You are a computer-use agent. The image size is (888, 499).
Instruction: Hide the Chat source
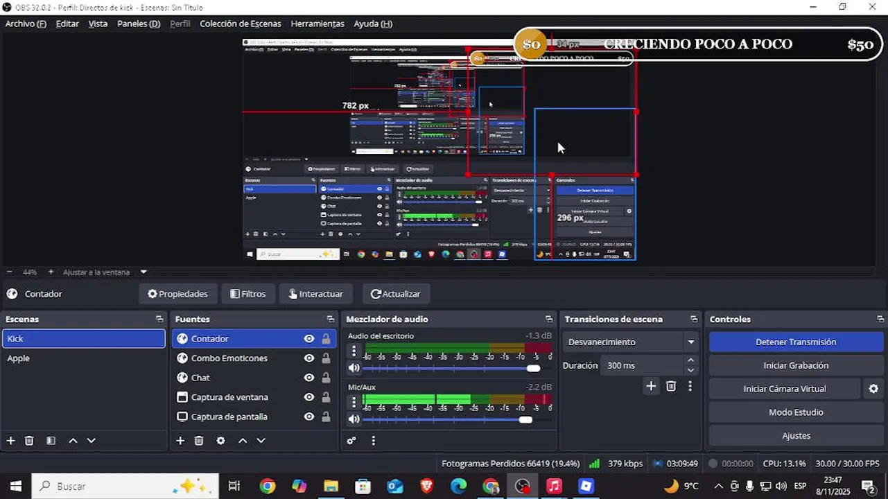click(x=309, y=378)
